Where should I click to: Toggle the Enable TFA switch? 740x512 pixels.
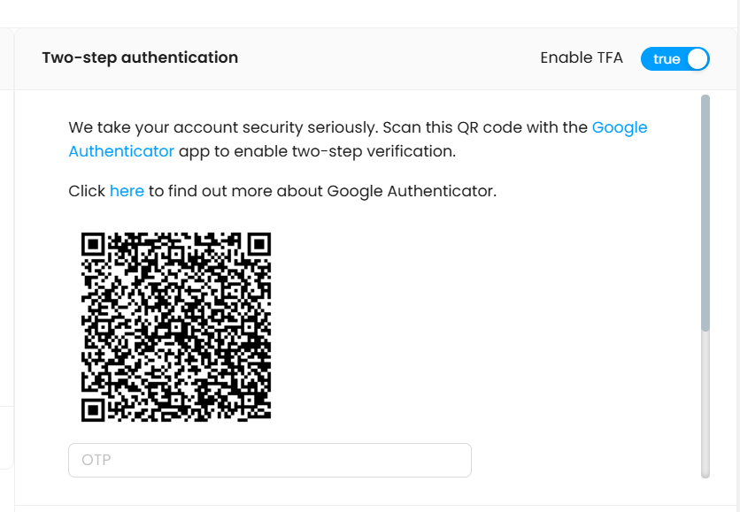675,59
